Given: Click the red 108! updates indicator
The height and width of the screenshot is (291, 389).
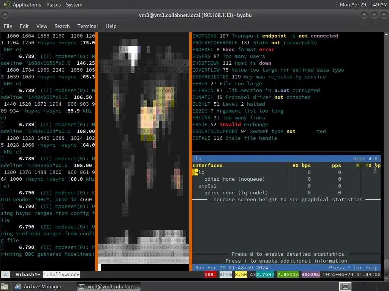Looking at the screenshot, I should (210, 274).
